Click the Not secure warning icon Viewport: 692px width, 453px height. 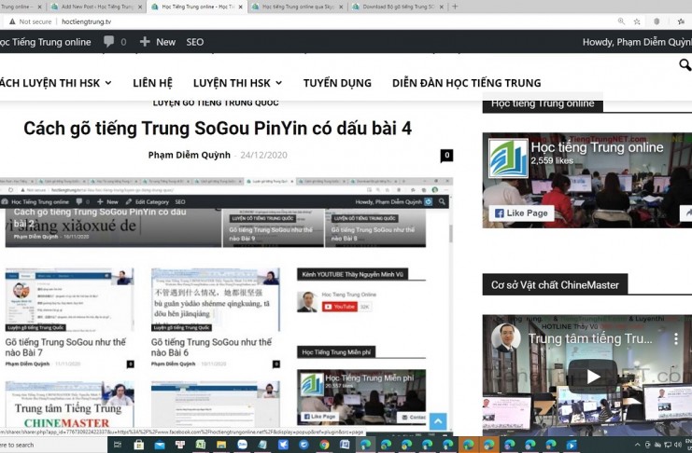[12, 21]
